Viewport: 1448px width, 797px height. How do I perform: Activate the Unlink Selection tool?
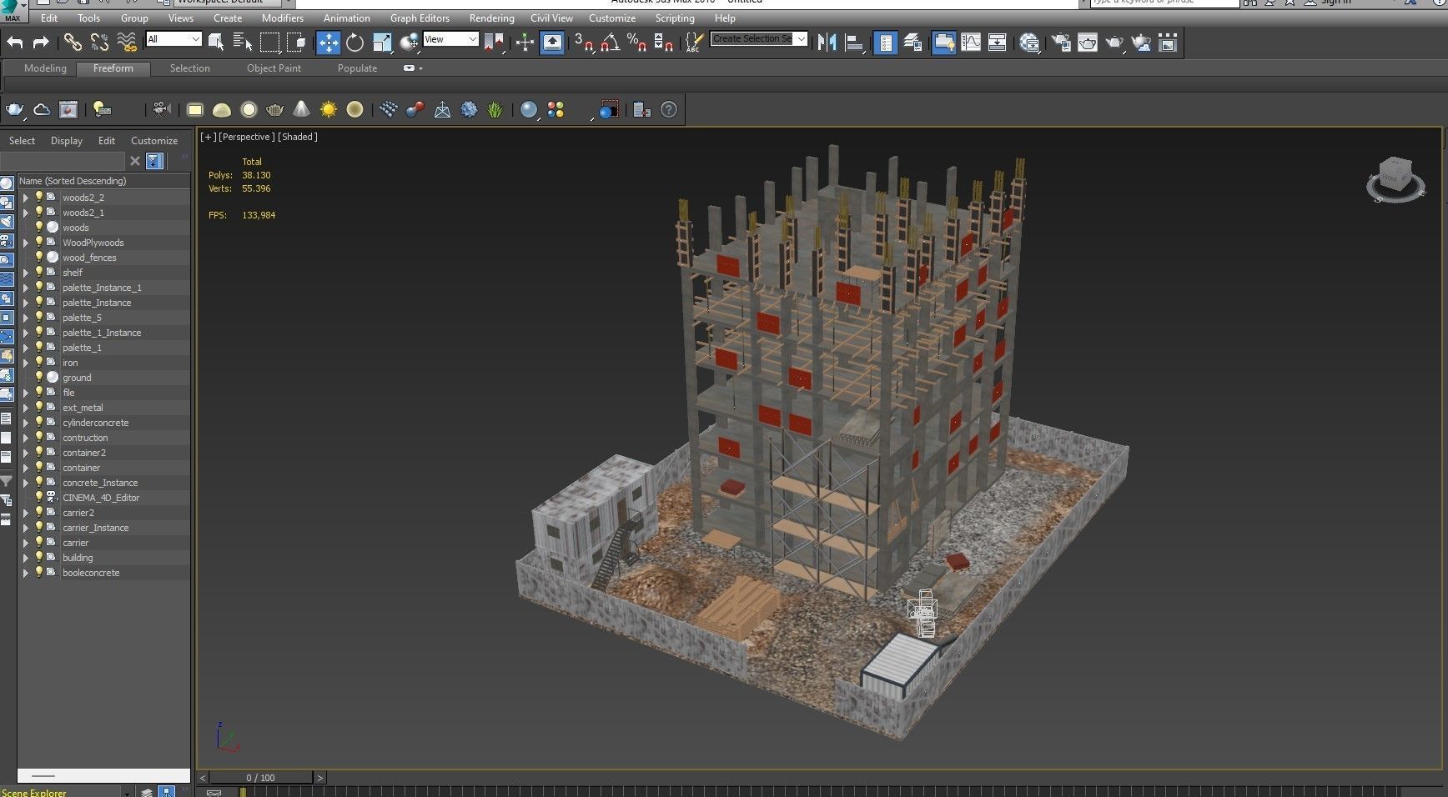(99, 42)
